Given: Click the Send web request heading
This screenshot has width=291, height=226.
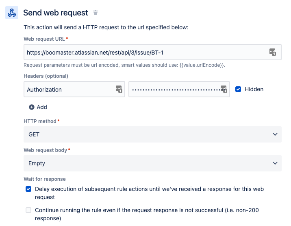Looking at the screenshot, I should point(56,13).
